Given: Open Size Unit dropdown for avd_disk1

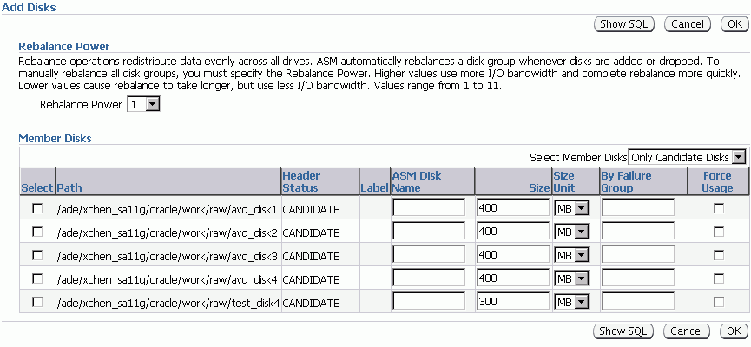Looking at the screenshot, I should [571, 208].
